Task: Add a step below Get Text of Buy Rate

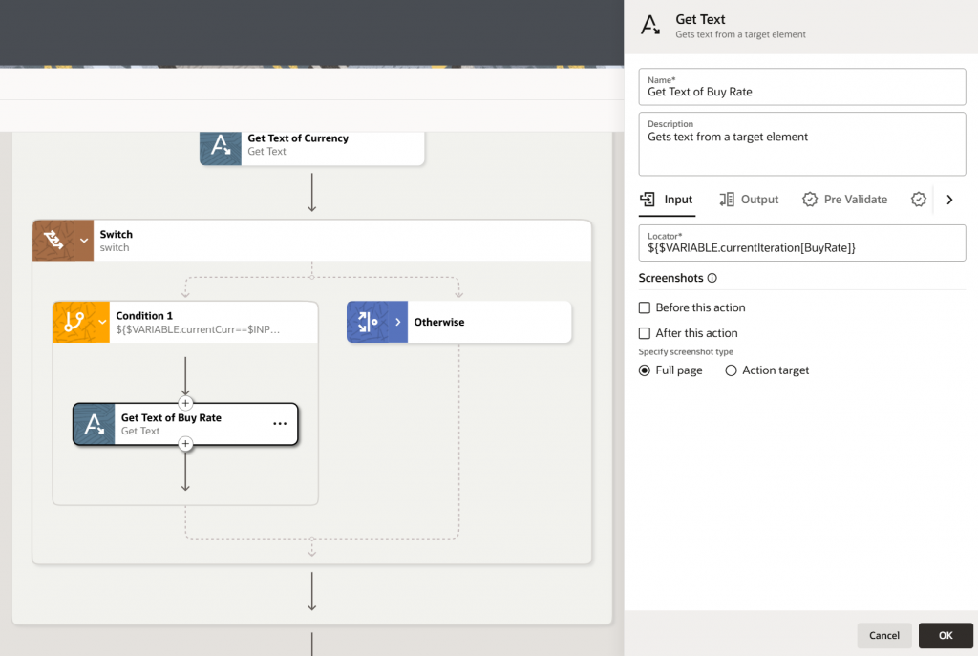Action: (185, 444)
